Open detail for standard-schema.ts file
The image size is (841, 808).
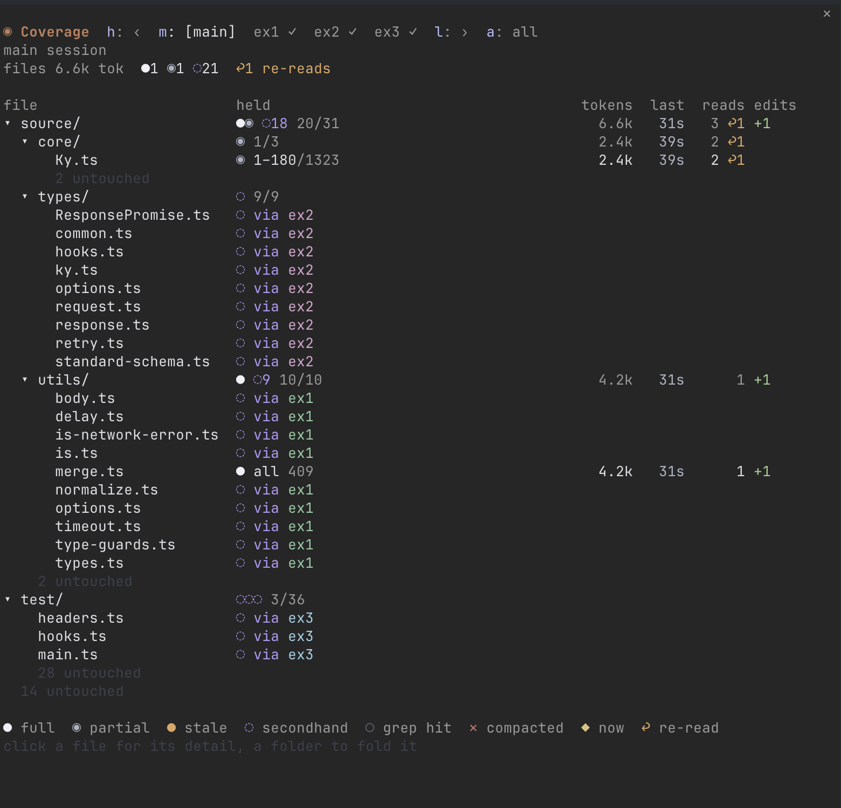tap(133, 361)
